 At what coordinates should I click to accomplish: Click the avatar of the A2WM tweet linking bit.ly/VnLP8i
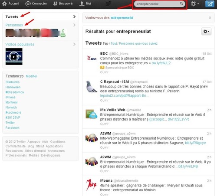[92, 161]
